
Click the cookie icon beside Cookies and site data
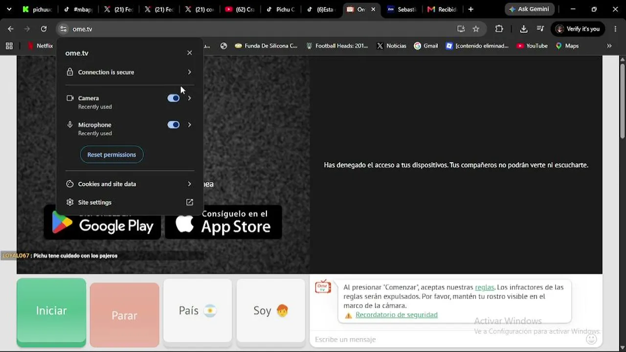point(70,184)
